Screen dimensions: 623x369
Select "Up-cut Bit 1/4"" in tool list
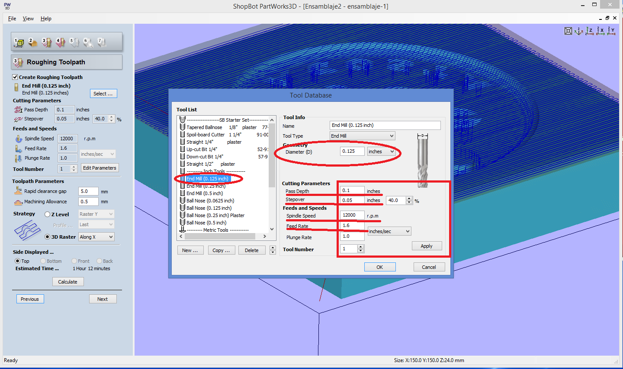click(202, 149)
